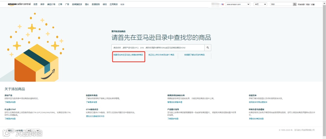This screenshot has height=139, width=326.
Task: Click the 要开始添加商品 label
Action: (119, 32)
